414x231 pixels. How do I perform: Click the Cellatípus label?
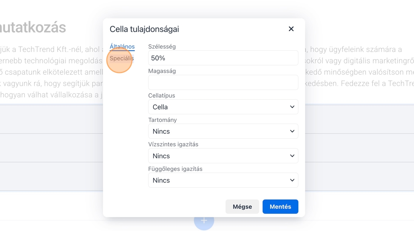[x=162, y=95]
